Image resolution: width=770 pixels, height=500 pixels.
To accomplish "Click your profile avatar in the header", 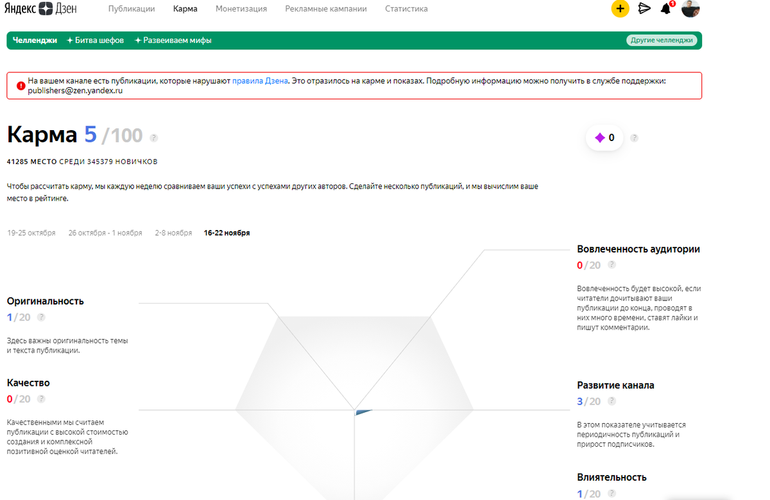I will 690,9.
